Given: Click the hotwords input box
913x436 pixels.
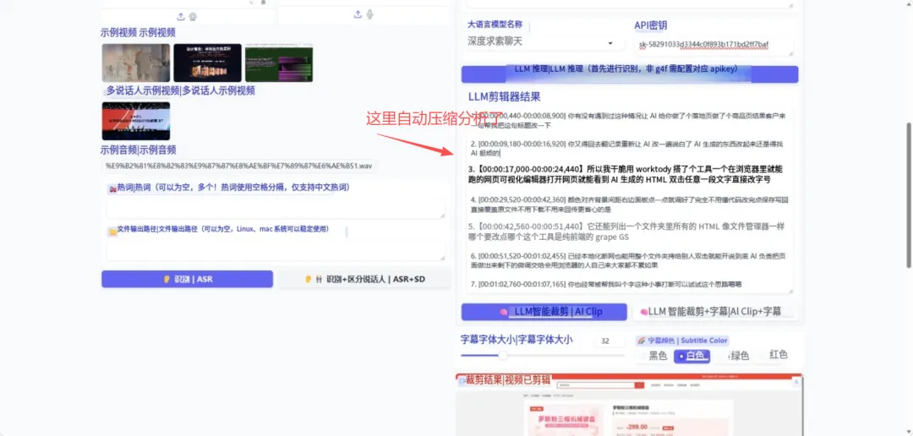Looking at the screenshot, I should 276,209.
